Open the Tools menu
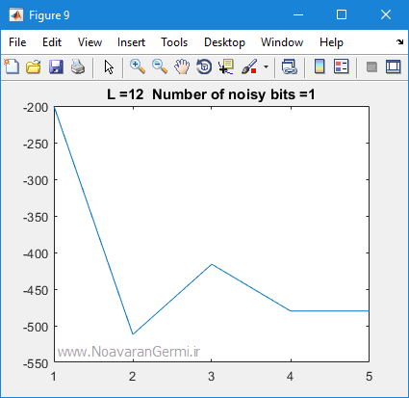 [x=174, y=42]
